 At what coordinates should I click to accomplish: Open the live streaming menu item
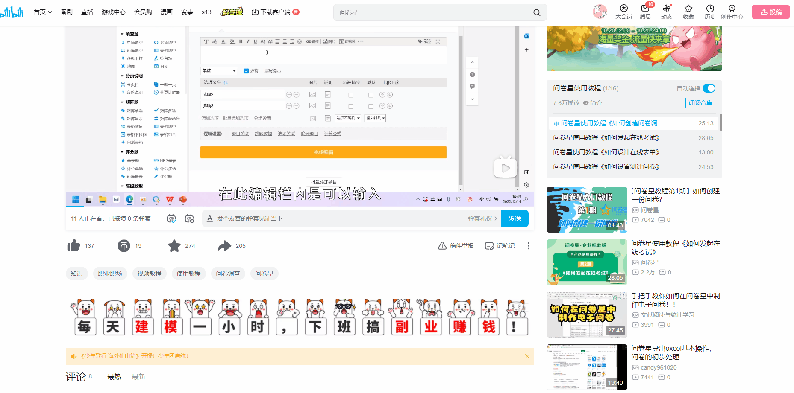point(87,12)
